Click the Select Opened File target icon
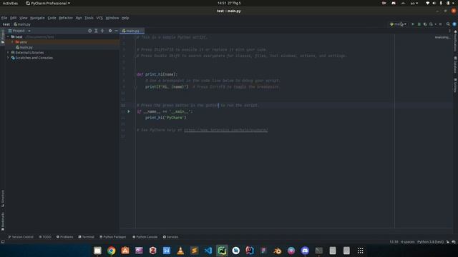This screenshot has width=458, height=257. [x=89, y=31]
